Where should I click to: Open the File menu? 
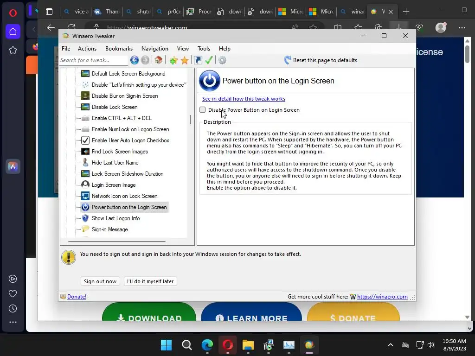[66, 49]
